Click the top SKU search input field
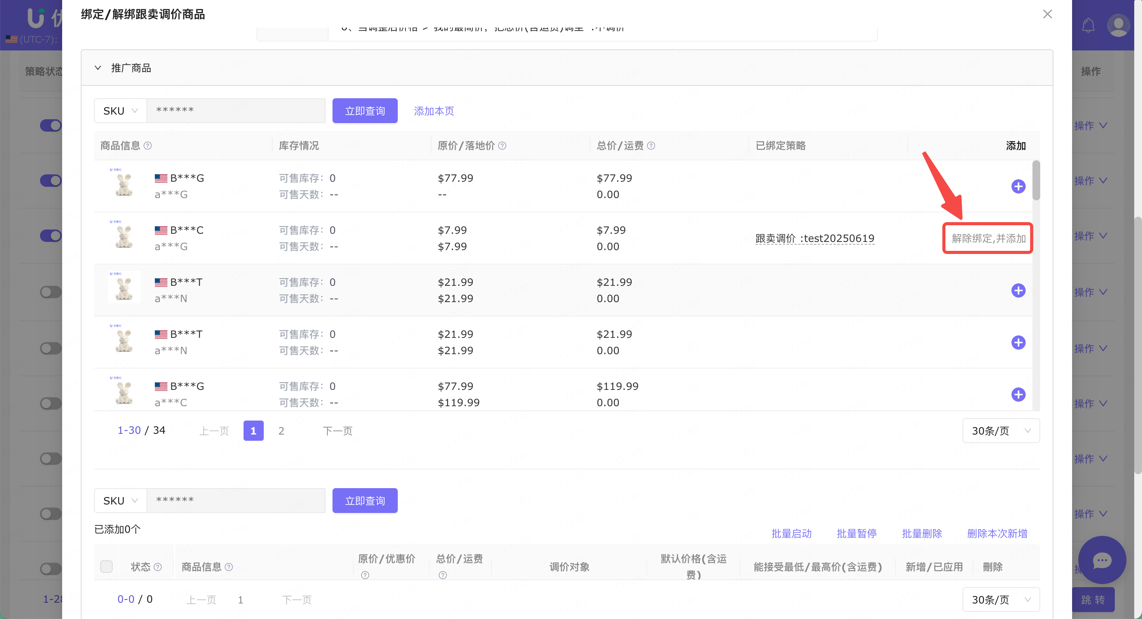 236,111
